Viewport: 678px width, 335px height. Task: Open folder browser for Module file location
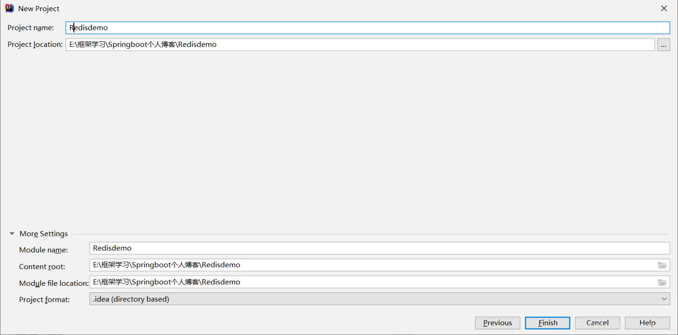click(x=662, y=282)
